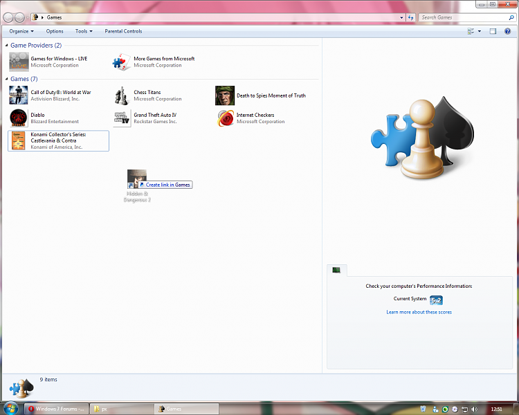Click 'Konami of America, Inc.' text
The height and width of the screenshot is (415, 519).
point(57,147)
